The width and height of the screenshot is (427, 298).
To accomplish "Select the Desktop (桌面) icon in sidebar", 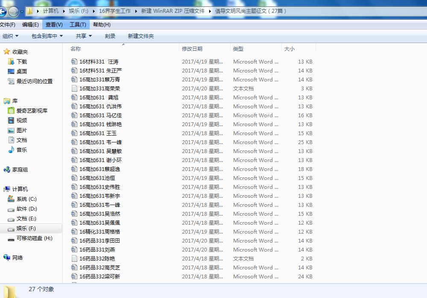I will click(x=12, y=71).
